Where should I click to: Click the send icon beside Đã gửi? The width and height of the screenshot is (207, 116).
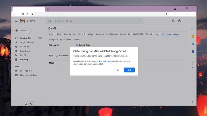coord(16,55)
